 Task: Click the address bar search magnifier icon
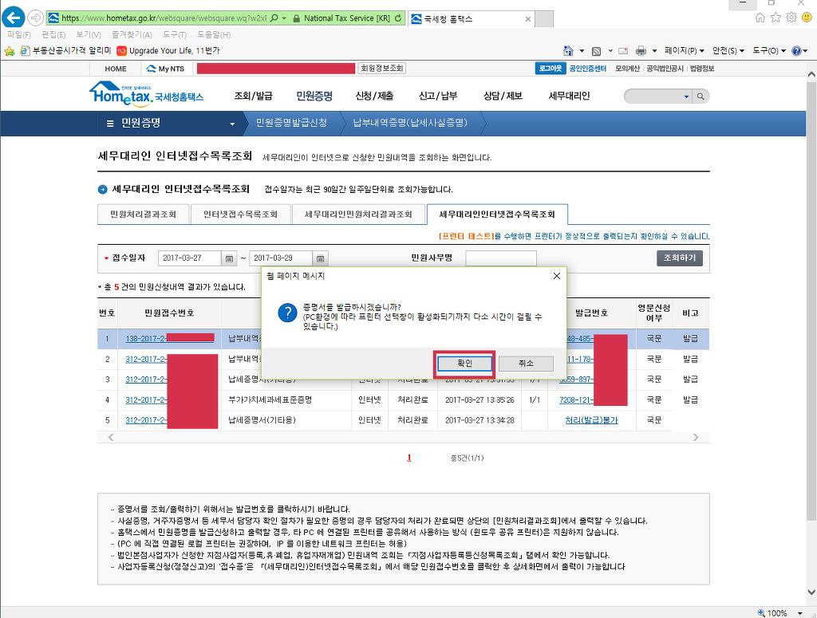274,18
